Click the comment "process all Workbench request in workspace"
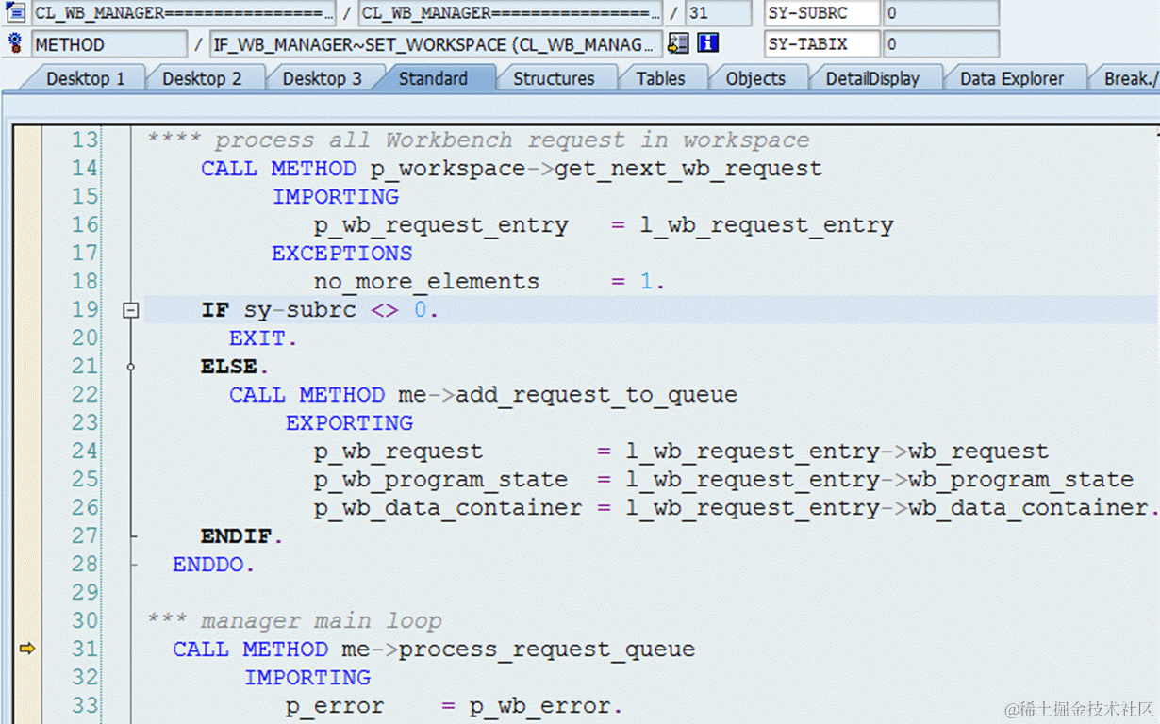This screenshot has height=724, width=1160. pos(511,140)
